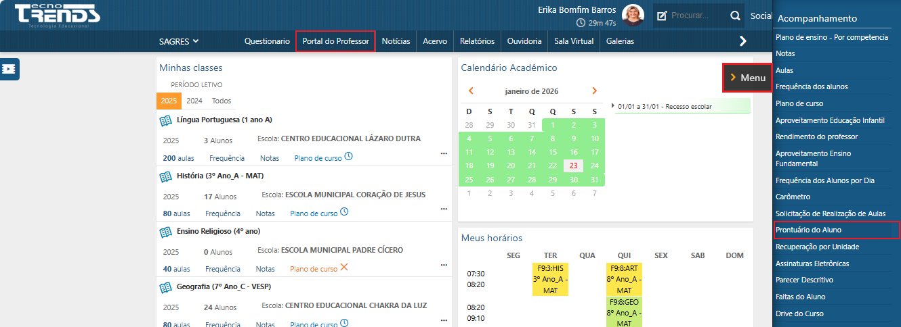Open the Notícias menu item
This screenshot has height=327, width=901.
pos(396,41)
